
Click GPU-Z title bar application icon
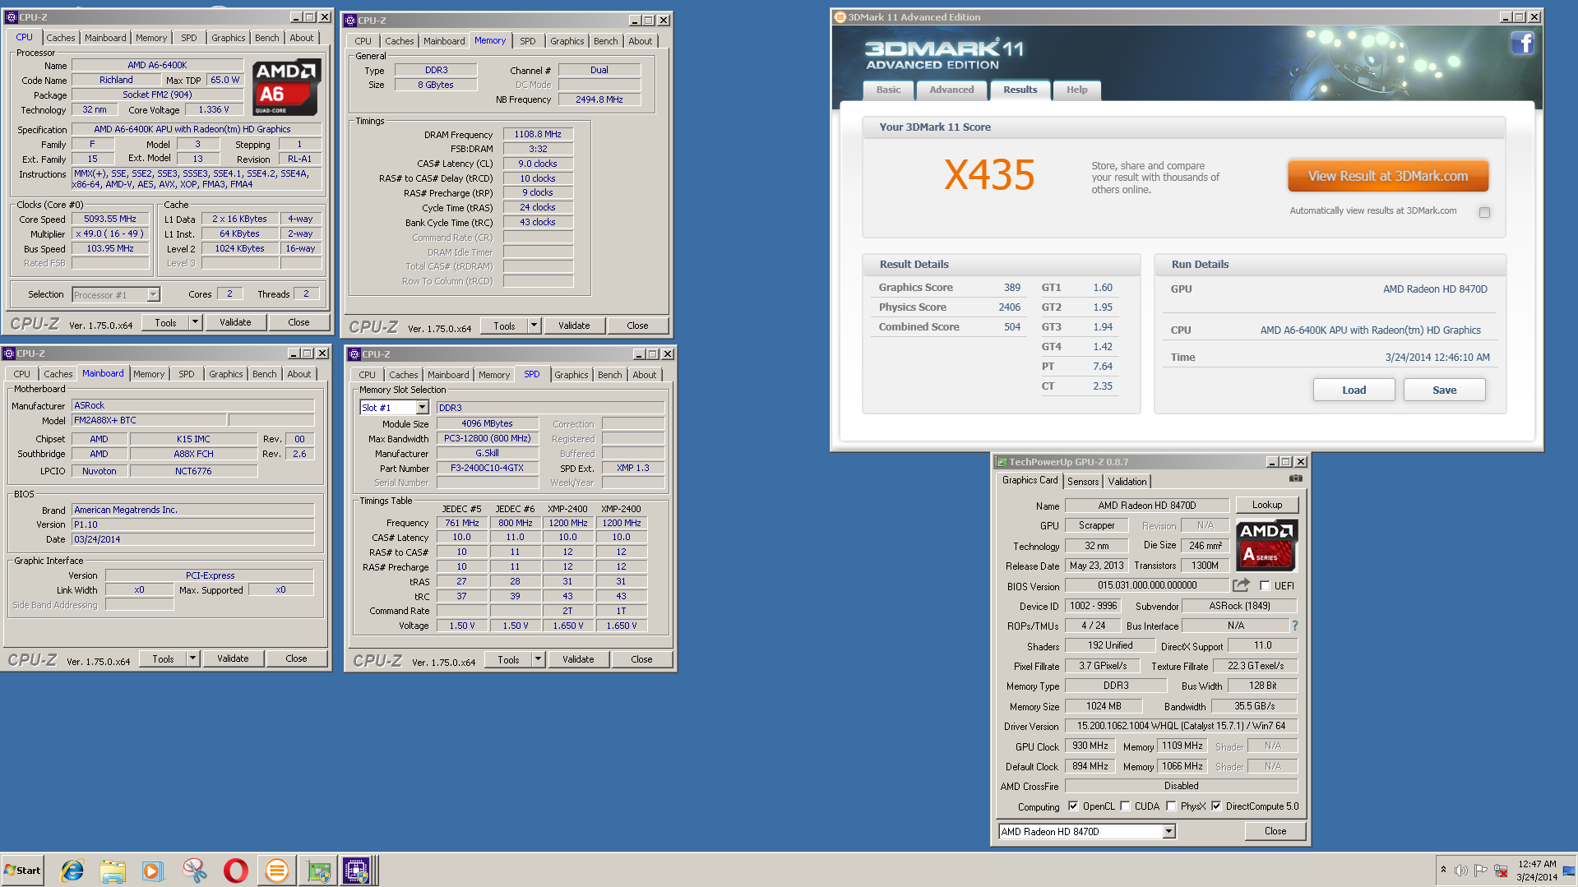pyautogui.click(x=1001, y=462)
